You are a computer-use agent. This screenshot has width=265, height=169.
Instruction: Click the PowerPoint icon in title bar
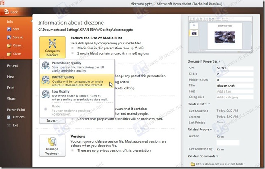pyautogui.click(x=2, y=3)
